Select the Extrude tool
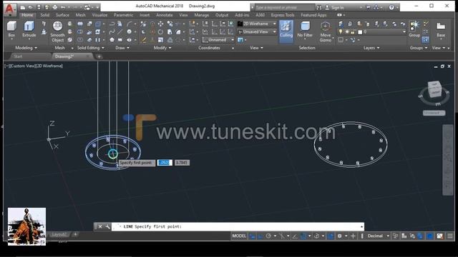458x257 pixels. pos(29,29)
